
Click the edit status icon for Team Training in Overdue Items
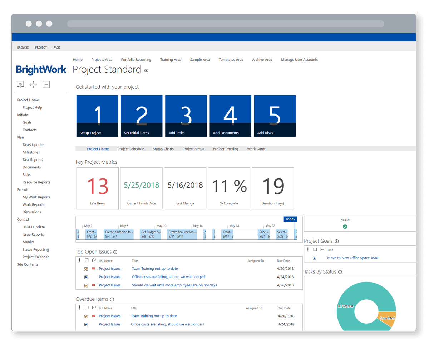[x=86, y=316]
